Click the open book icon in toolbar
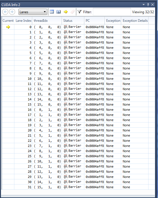The width and height of the screenshot is (158, 198). (59, 12)
